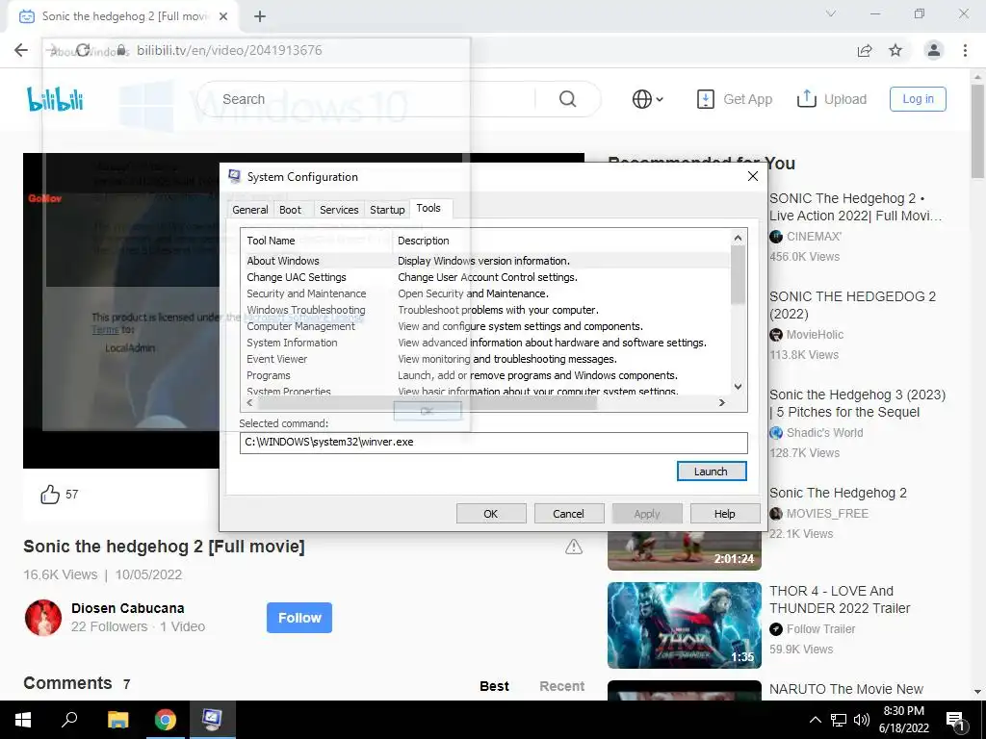Click the search magnifier icon on bilibili
Screen dimensions: 986x739
tap(567, 99)
